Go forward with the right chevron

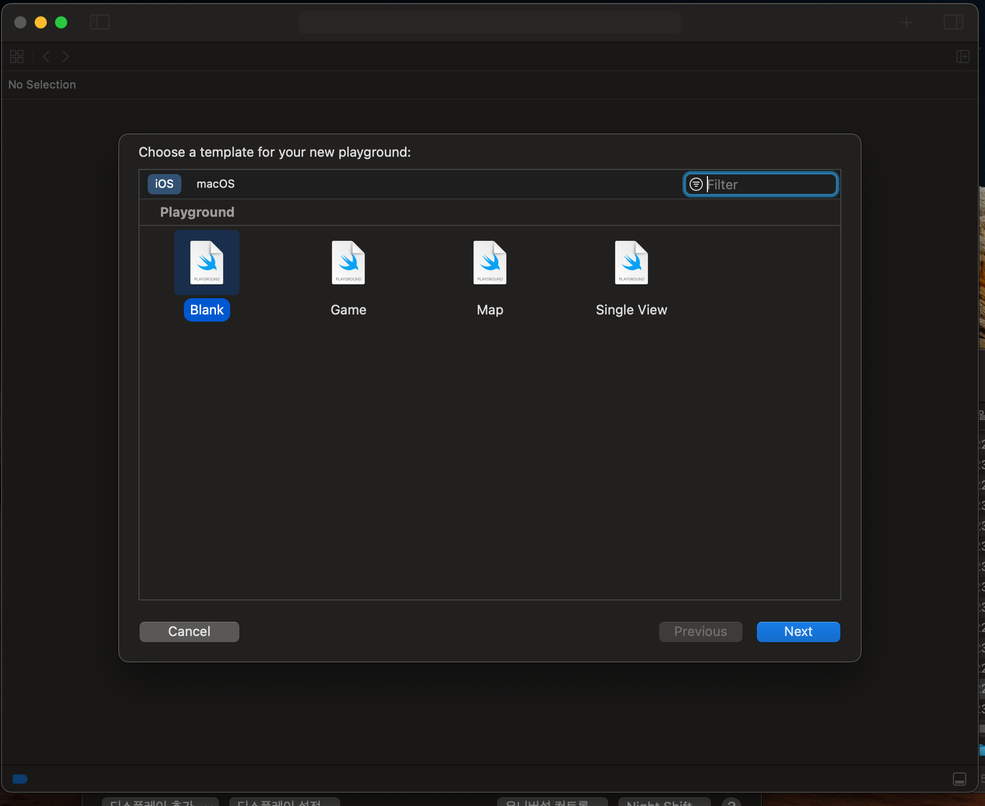click(x=66, y=56)
